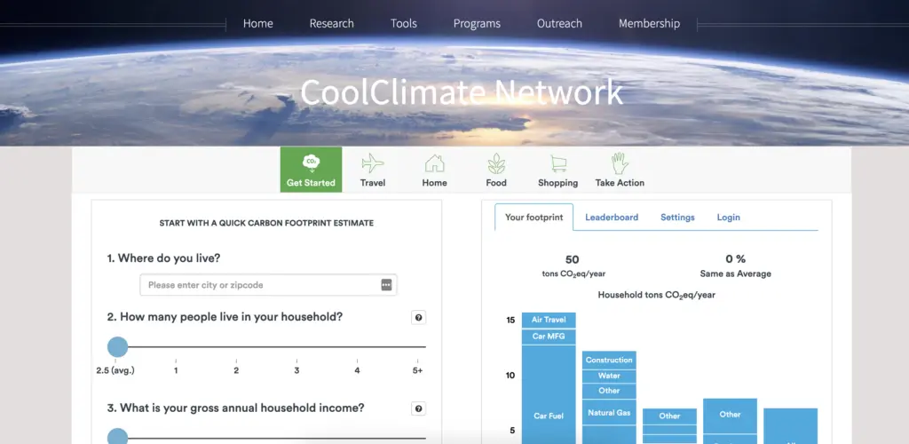This screenshot has width=909, height=444.
Task: Switch to the Leaderboard tab
Action: (x=612, y=218)
